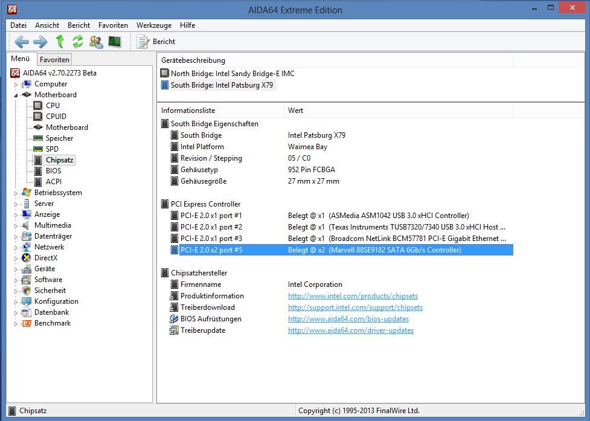Refresh view with green circular arrows
This screenshot has height=421, width=590.
tap(77, 42)
